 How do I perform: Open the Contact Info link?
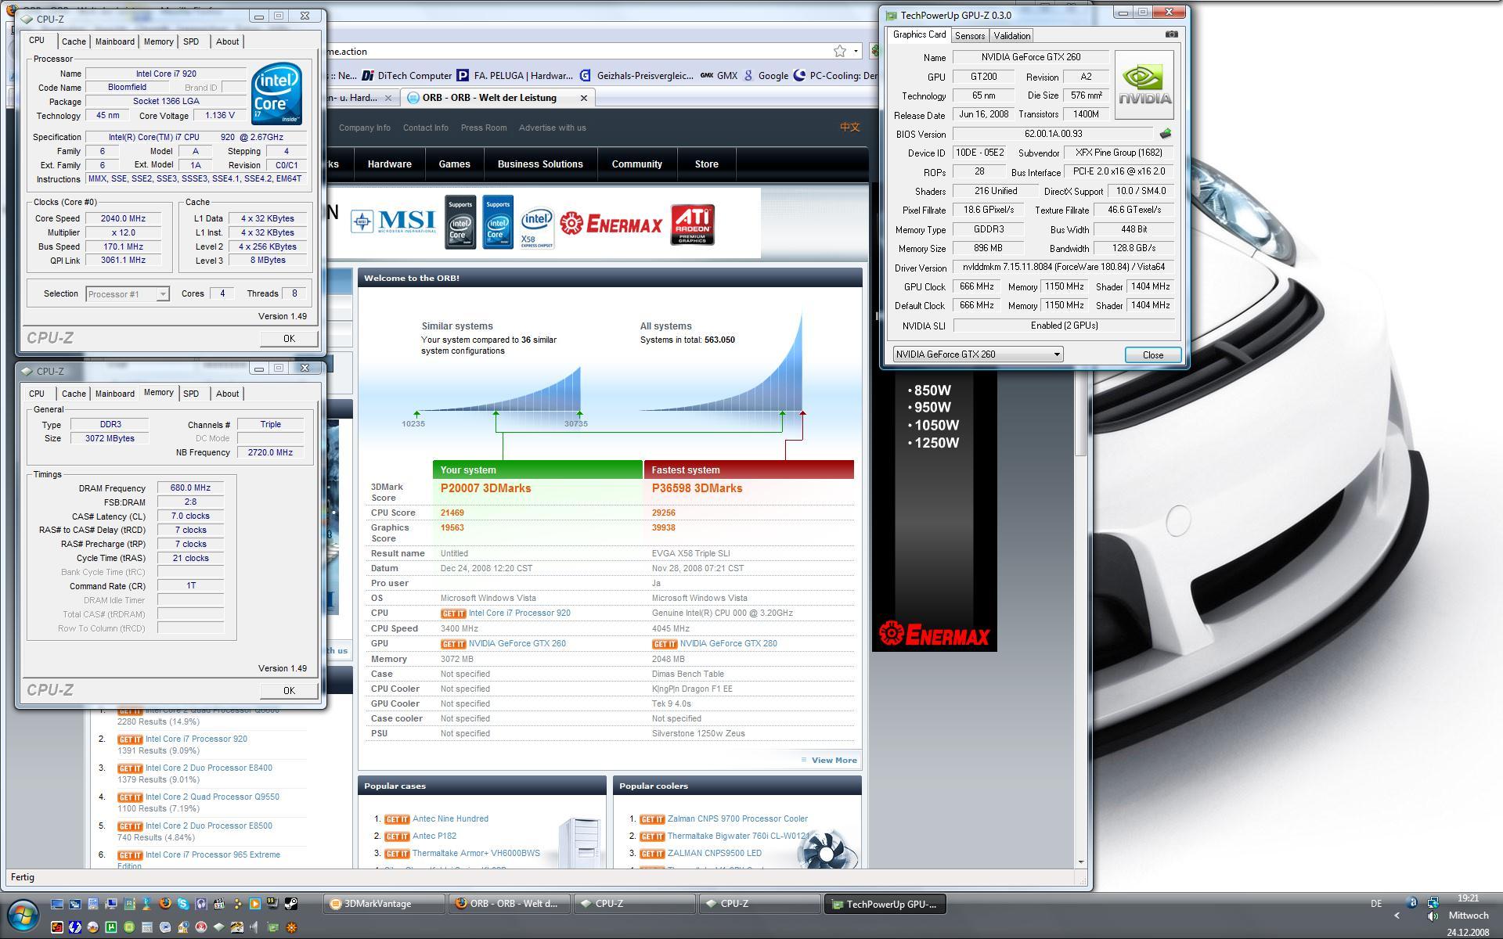tap(425, 128)
